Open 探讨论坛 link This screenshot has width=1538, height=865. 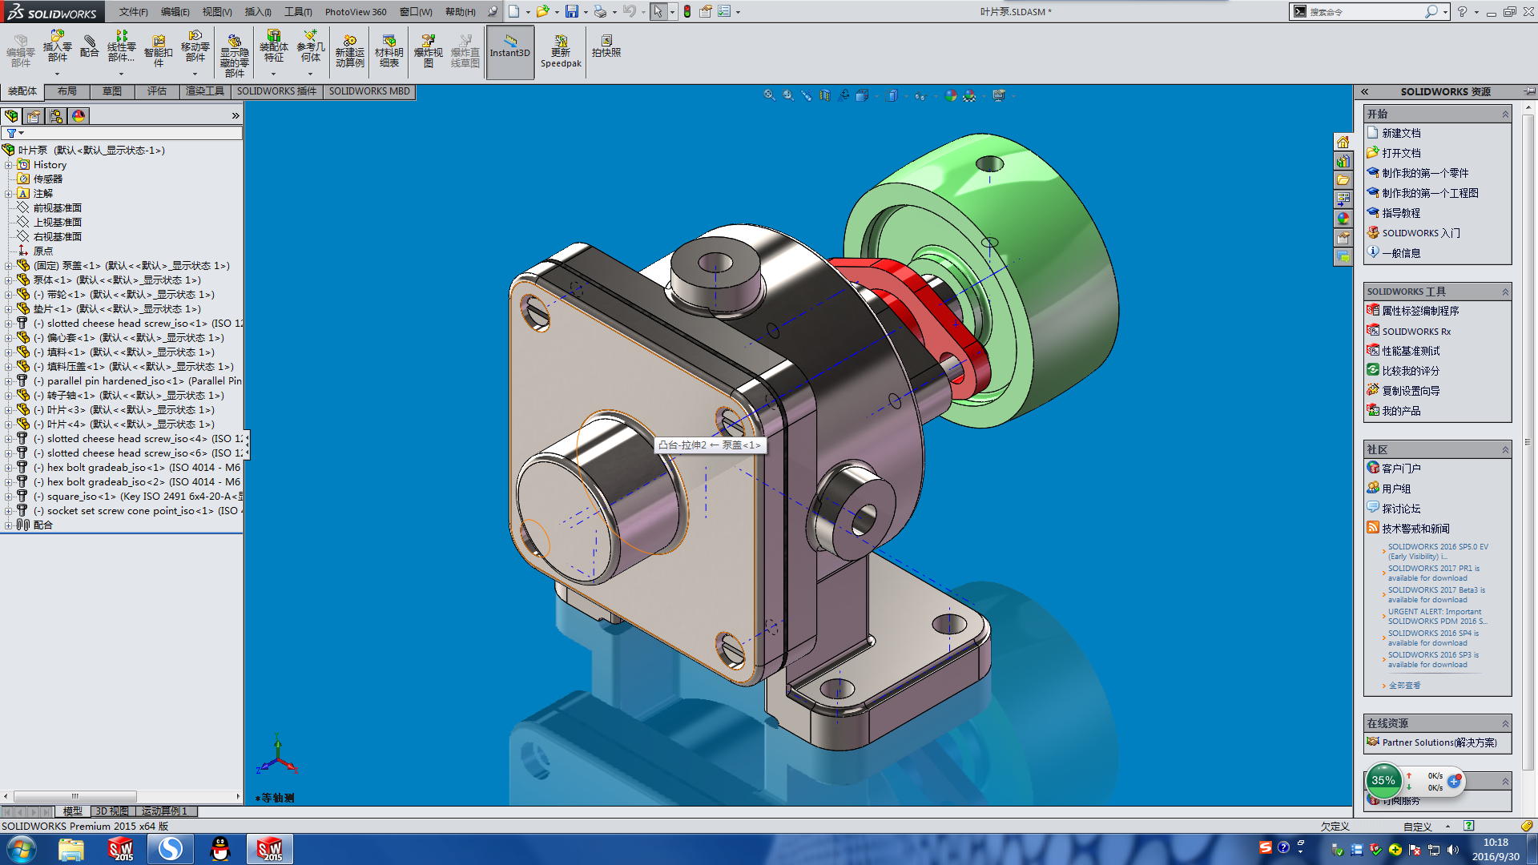click(1401, 509)
